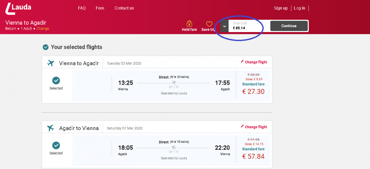Toggle the Selected check for Vienna flight

tap(56, 80)
